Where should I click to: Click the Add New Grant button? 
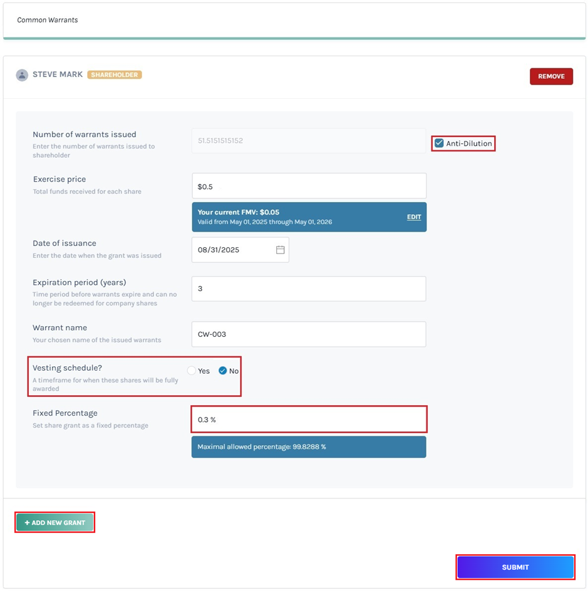click(x=55, y=523)
